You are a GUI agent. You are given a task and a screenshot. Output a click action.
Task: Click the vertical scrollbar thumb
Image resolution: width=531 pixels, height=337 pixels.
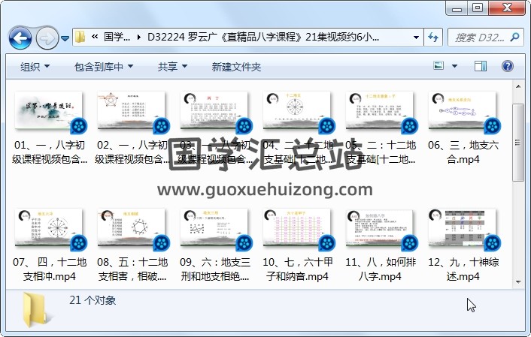click(518, 143)
